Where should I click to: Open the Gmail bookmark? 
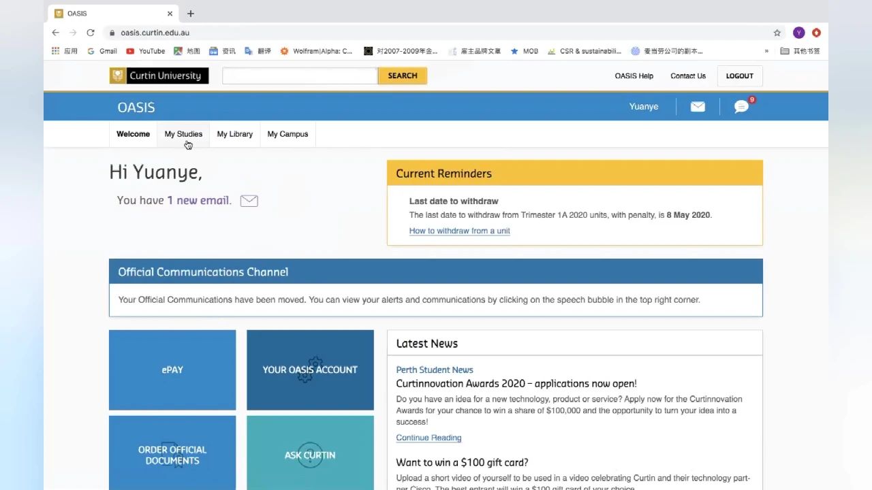pyautogui.click(x=102, y=51)
